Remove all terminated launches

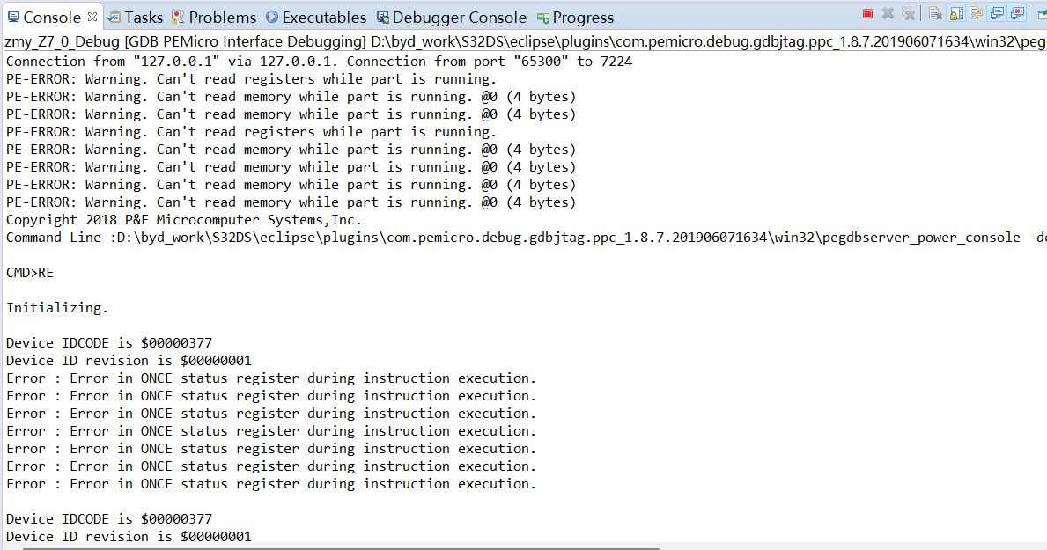click(x=906, y=13)
